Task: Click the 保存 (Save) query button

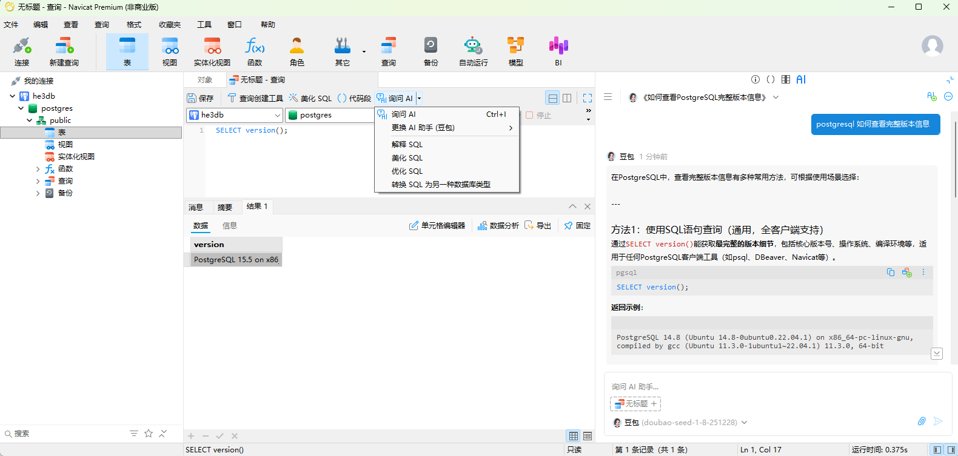Action: 201,98
